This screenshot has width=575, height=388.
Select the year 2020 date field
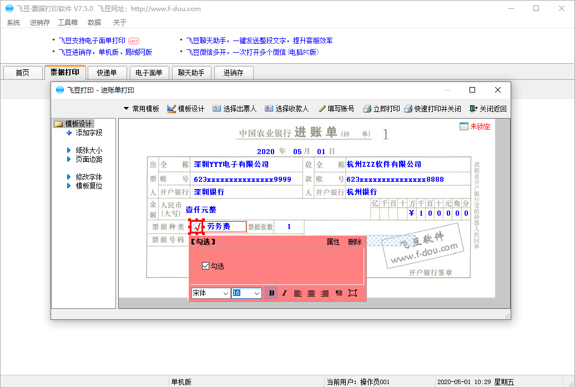click(x=266, y=152)
